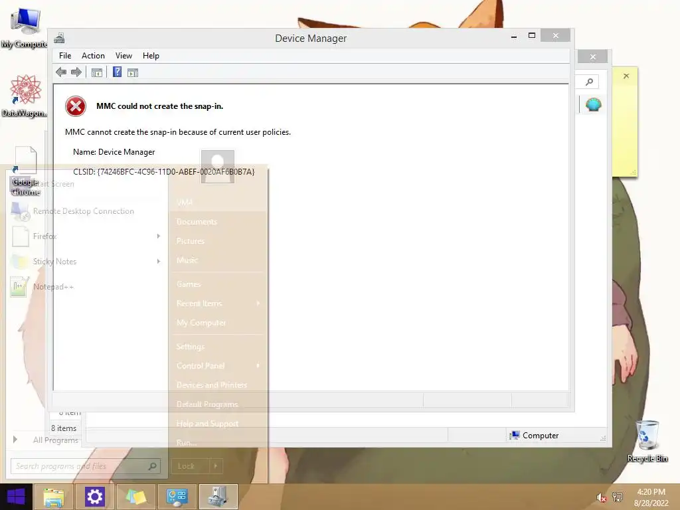The image size is (680, 510).
Task: Select Remote Desktop Connection in Start menu
Action: coord(84,211)
